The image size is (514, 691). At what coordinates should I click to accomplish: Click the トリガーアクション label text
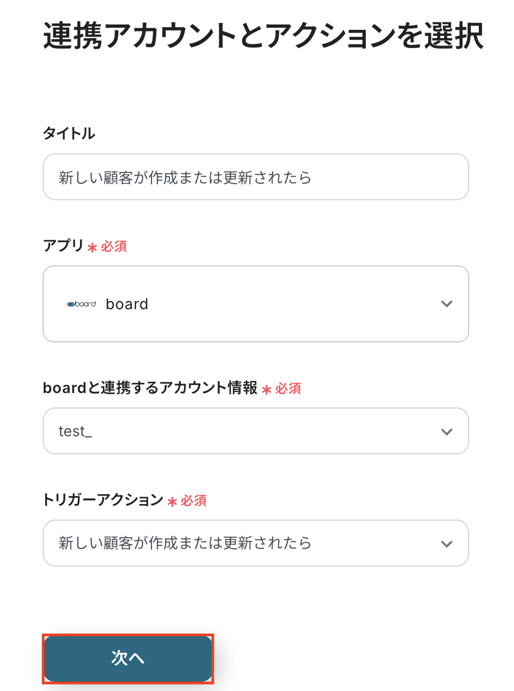click(x=103, y=500)
